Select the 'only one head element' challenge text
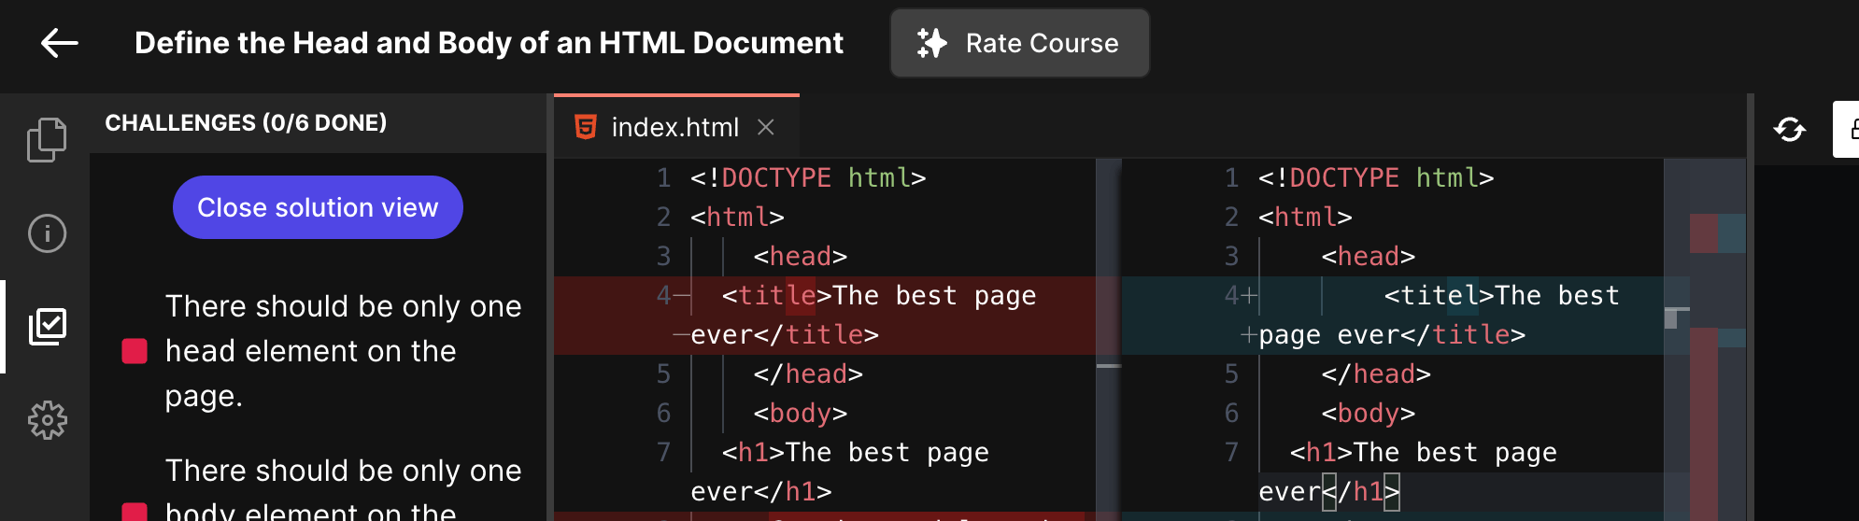The height and width of the screenshot is (521, 1859). point(343,351)
